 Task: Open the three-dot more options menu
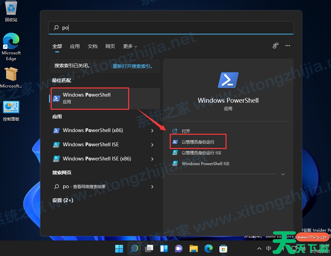click(x=287, y=46)
